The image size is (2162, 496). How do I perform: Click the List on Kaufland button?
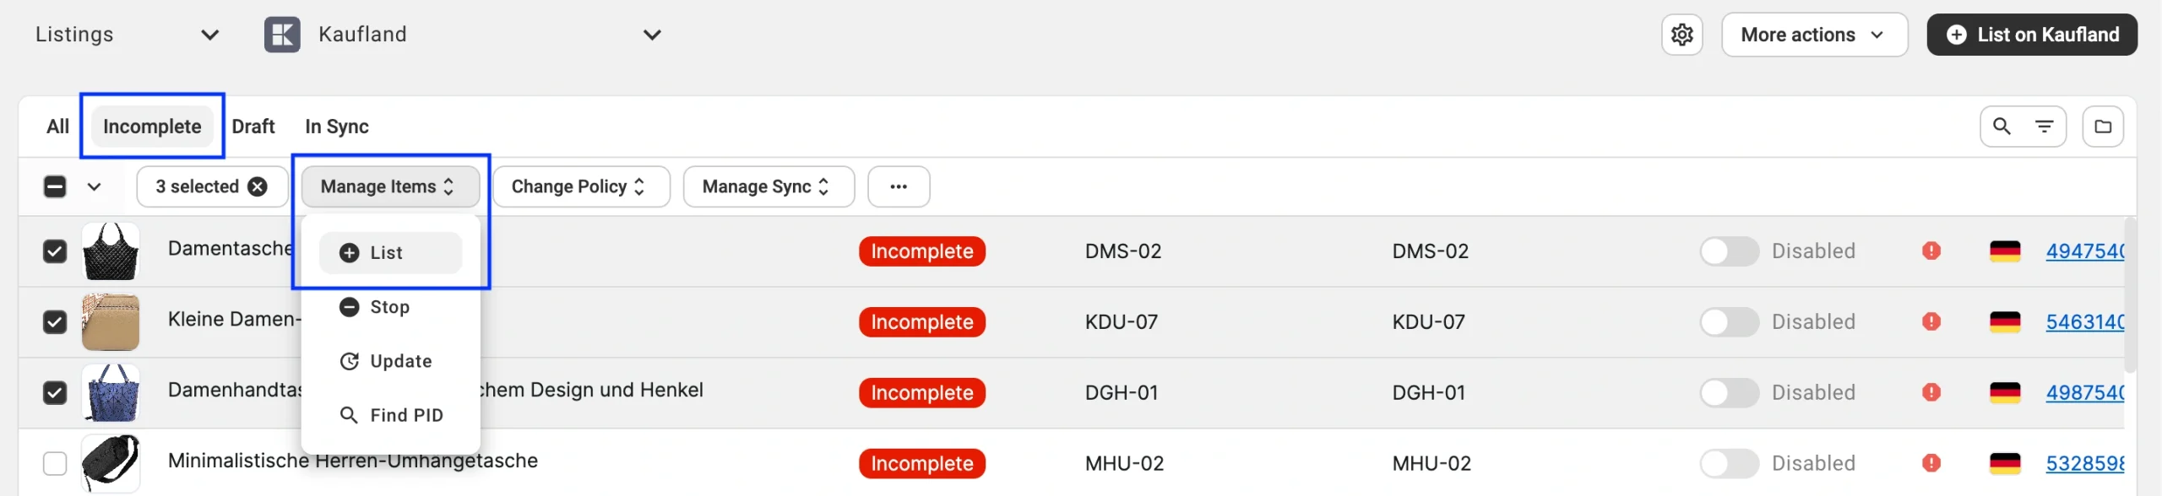tap(2031, 35)
